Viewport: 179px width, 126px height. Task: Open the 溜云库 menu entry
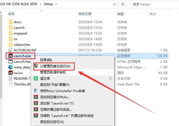point(73,78)
